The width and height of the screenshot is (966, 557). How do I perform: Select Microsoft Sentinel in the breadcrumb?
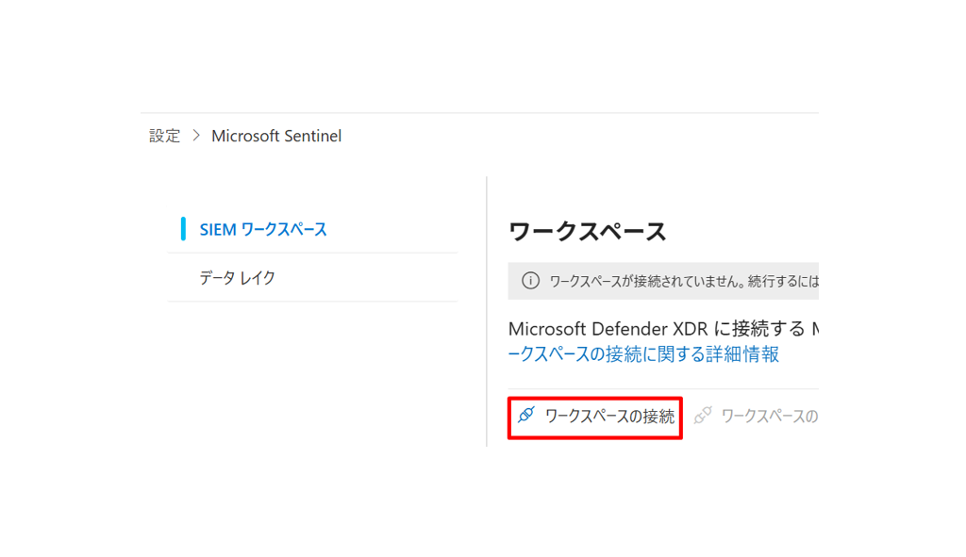click(276, 136)
